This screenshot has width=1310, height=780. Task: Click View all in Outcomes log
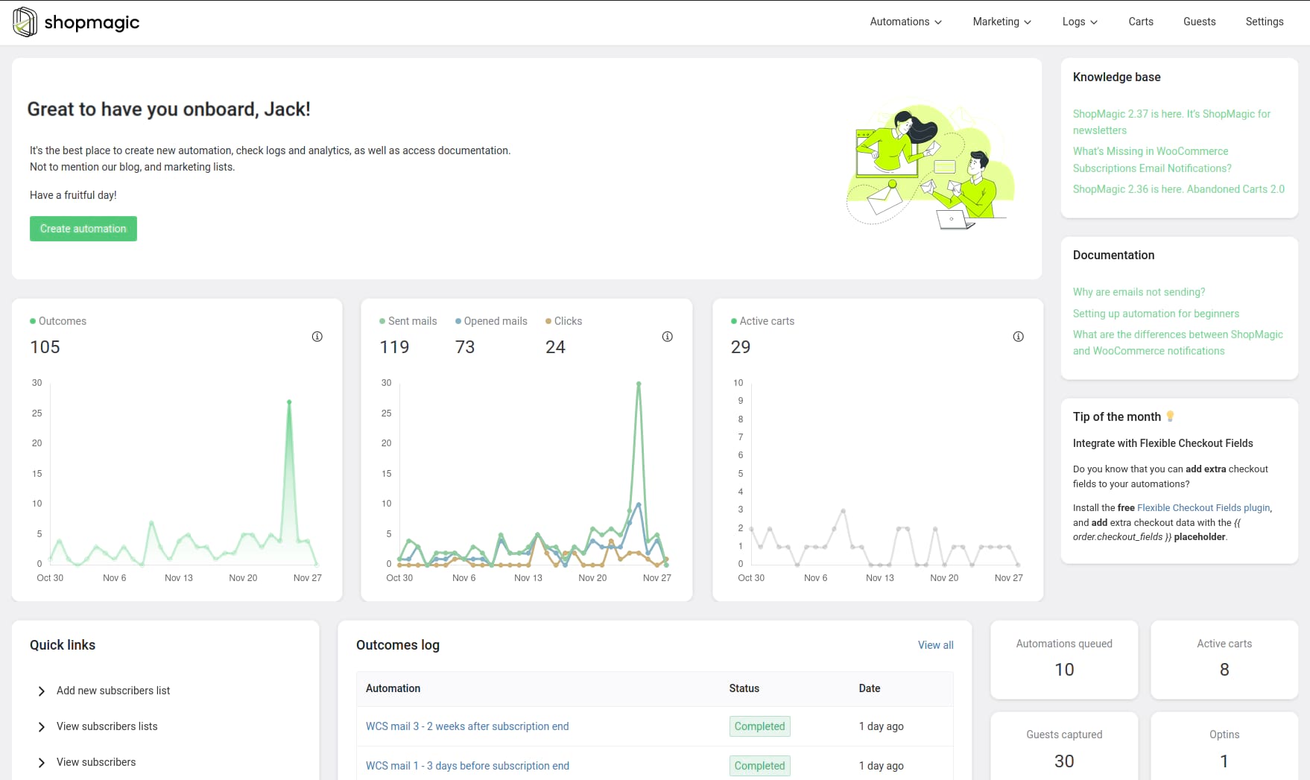point(935,645)
